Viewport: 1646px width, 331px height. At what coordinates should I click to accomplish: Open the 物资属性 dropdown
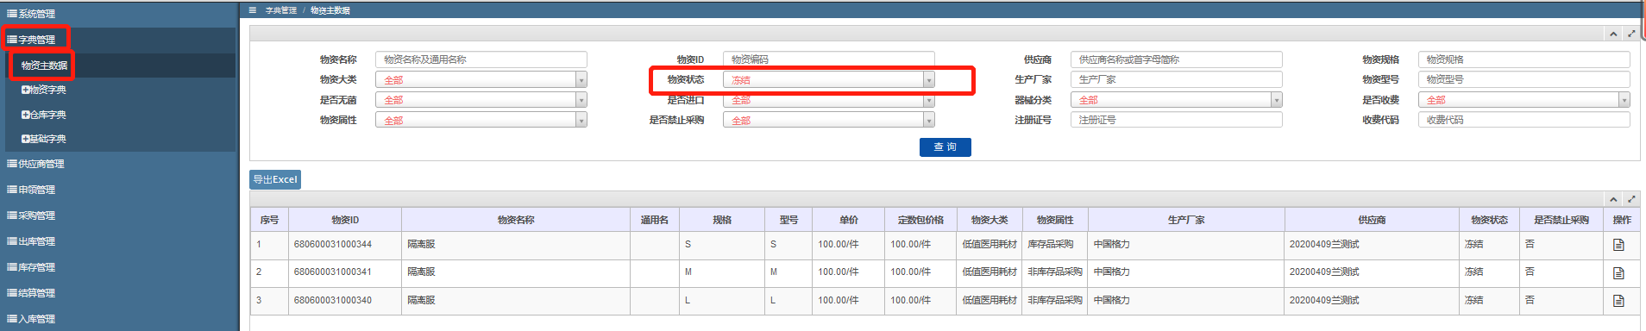(x=481, y=120)
